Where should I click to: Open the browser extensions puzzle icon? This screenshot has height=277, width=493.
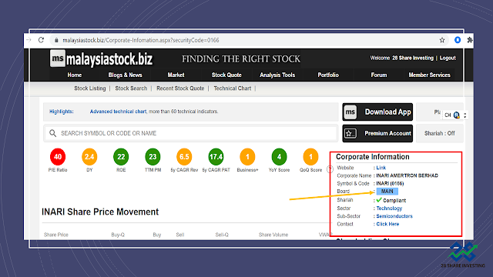[x=470, y=40]
